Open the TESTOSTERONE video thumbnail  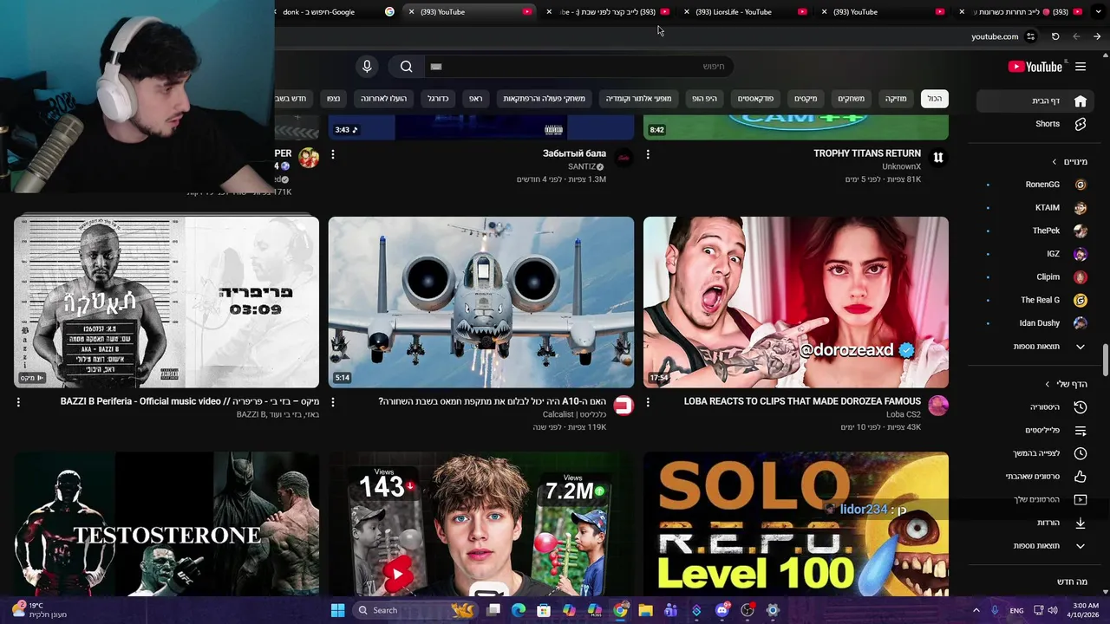click(166, 524)
